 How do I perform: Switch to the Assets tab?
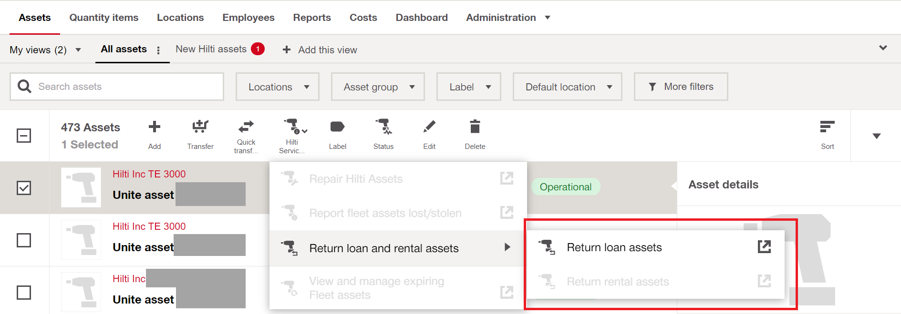(x=35, y=18)
